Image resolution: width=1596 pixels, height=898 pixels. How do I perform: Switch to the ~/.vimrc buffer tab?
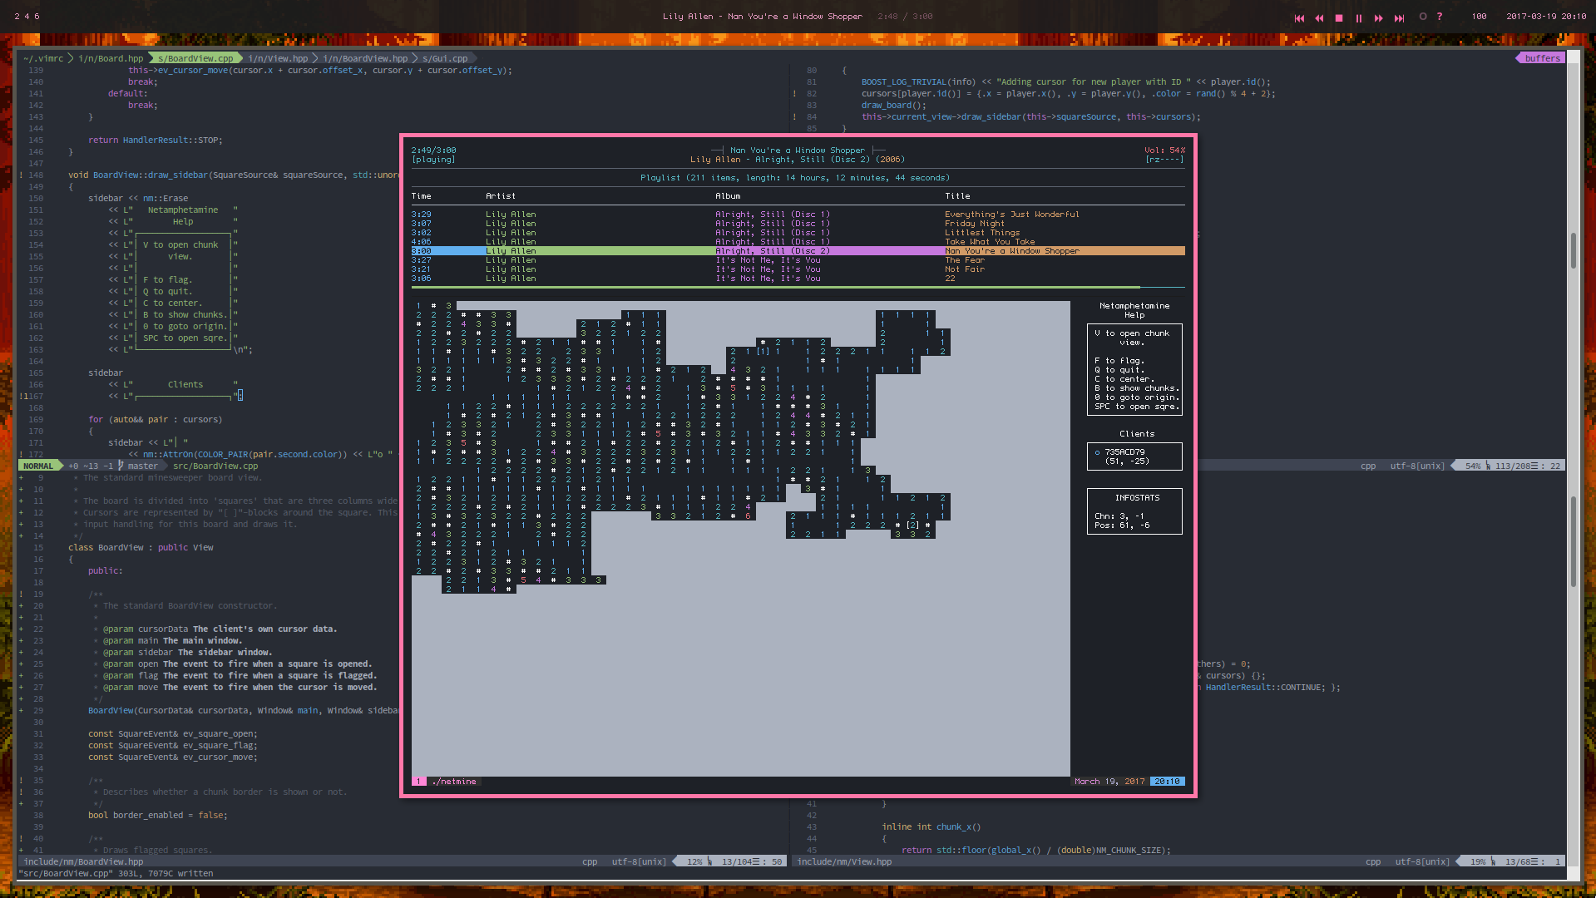pyautogui.click(x=43, y=58)
